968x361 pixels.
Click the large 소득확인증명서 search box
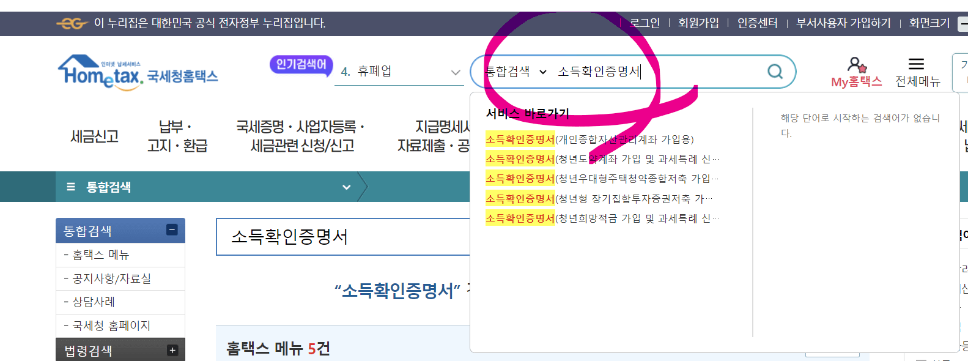pos(343,237)
